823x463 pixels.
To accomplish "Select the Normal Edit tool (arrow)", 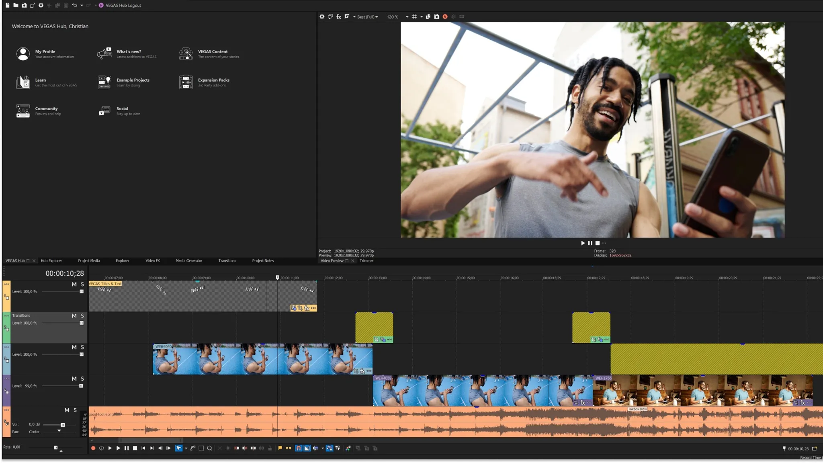I will point(179,448).
